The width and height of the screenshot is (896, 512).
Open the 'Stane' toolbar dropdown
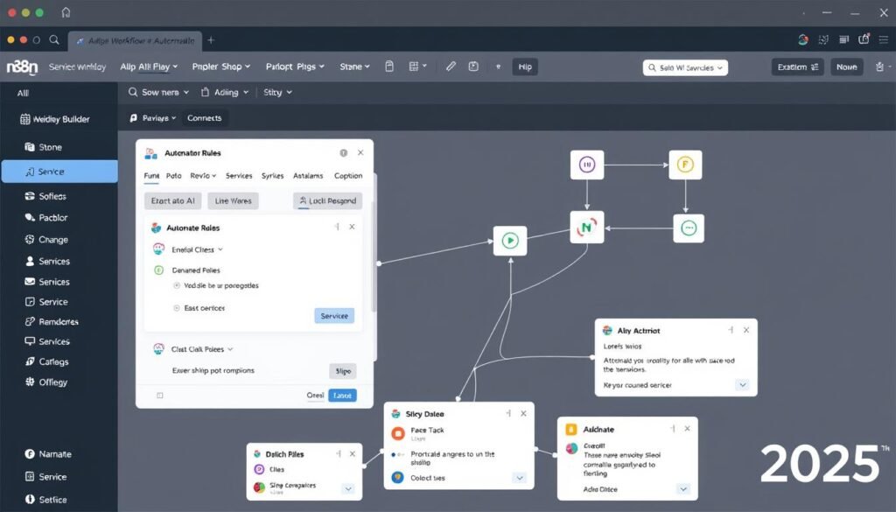coord(354,67)
